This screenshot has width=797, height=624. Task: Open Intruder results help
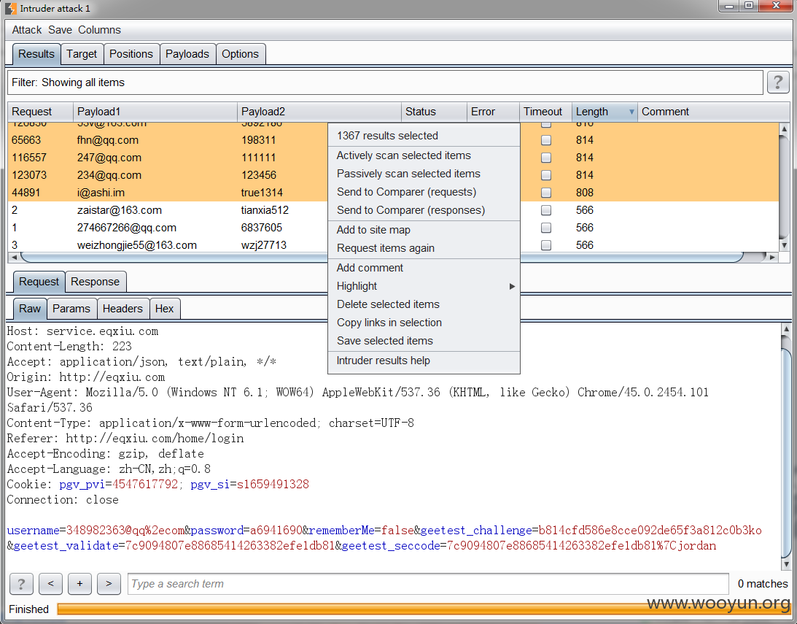(x=424, y=361)
